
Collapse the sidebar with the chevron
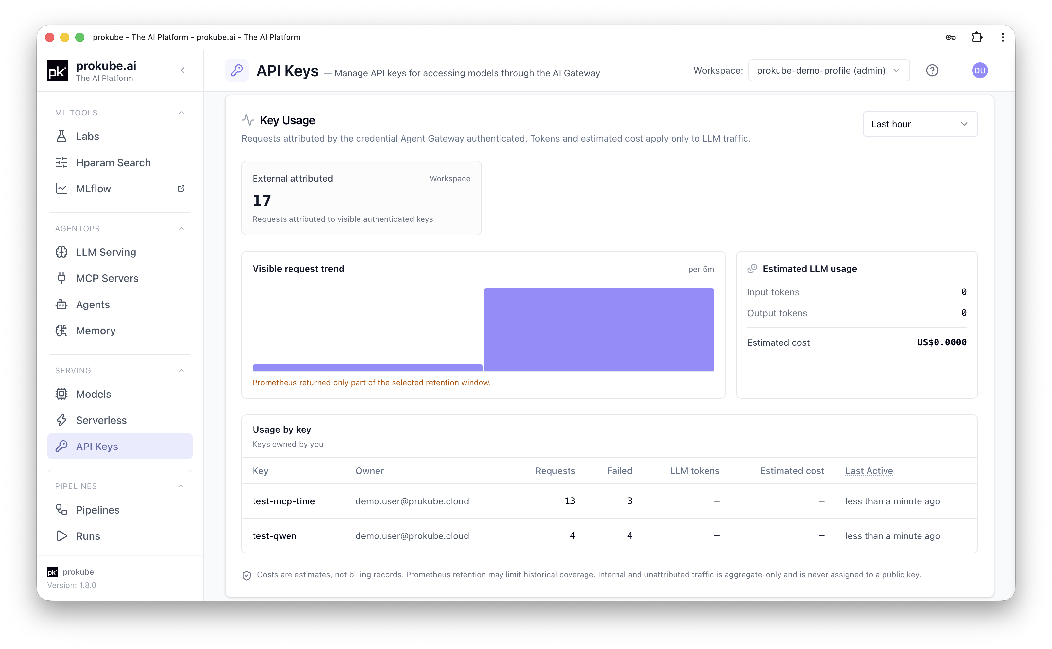[x=183, y=70]
